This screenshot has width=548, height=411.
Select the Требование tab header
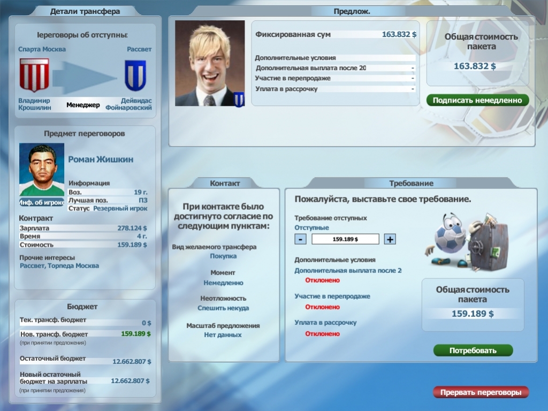412,183
